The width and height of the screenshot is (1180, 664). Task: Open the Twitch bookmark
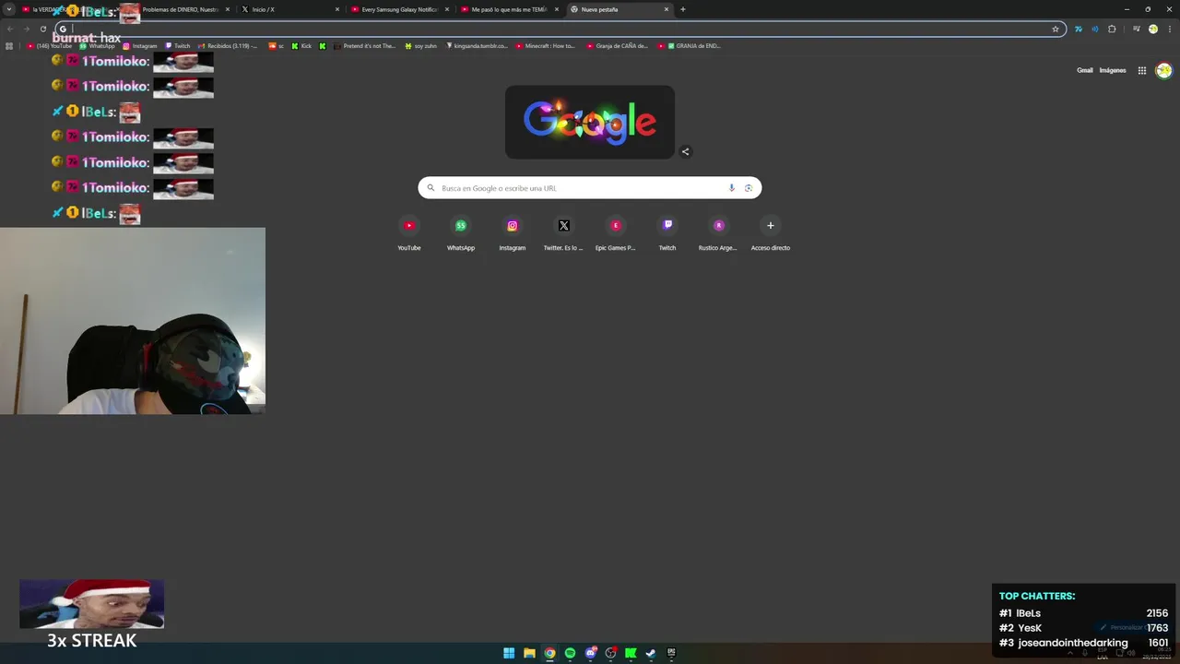coord(178,45)
